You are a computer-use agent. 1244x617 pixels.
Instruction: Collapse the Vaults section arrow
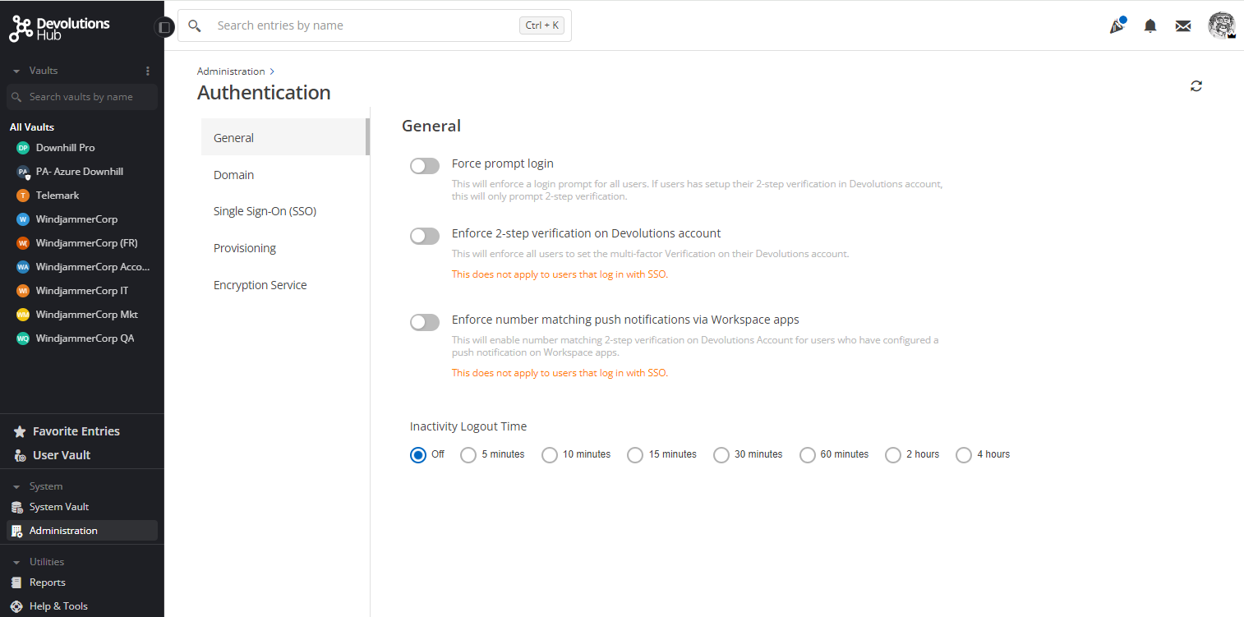(x=16, y=71)
